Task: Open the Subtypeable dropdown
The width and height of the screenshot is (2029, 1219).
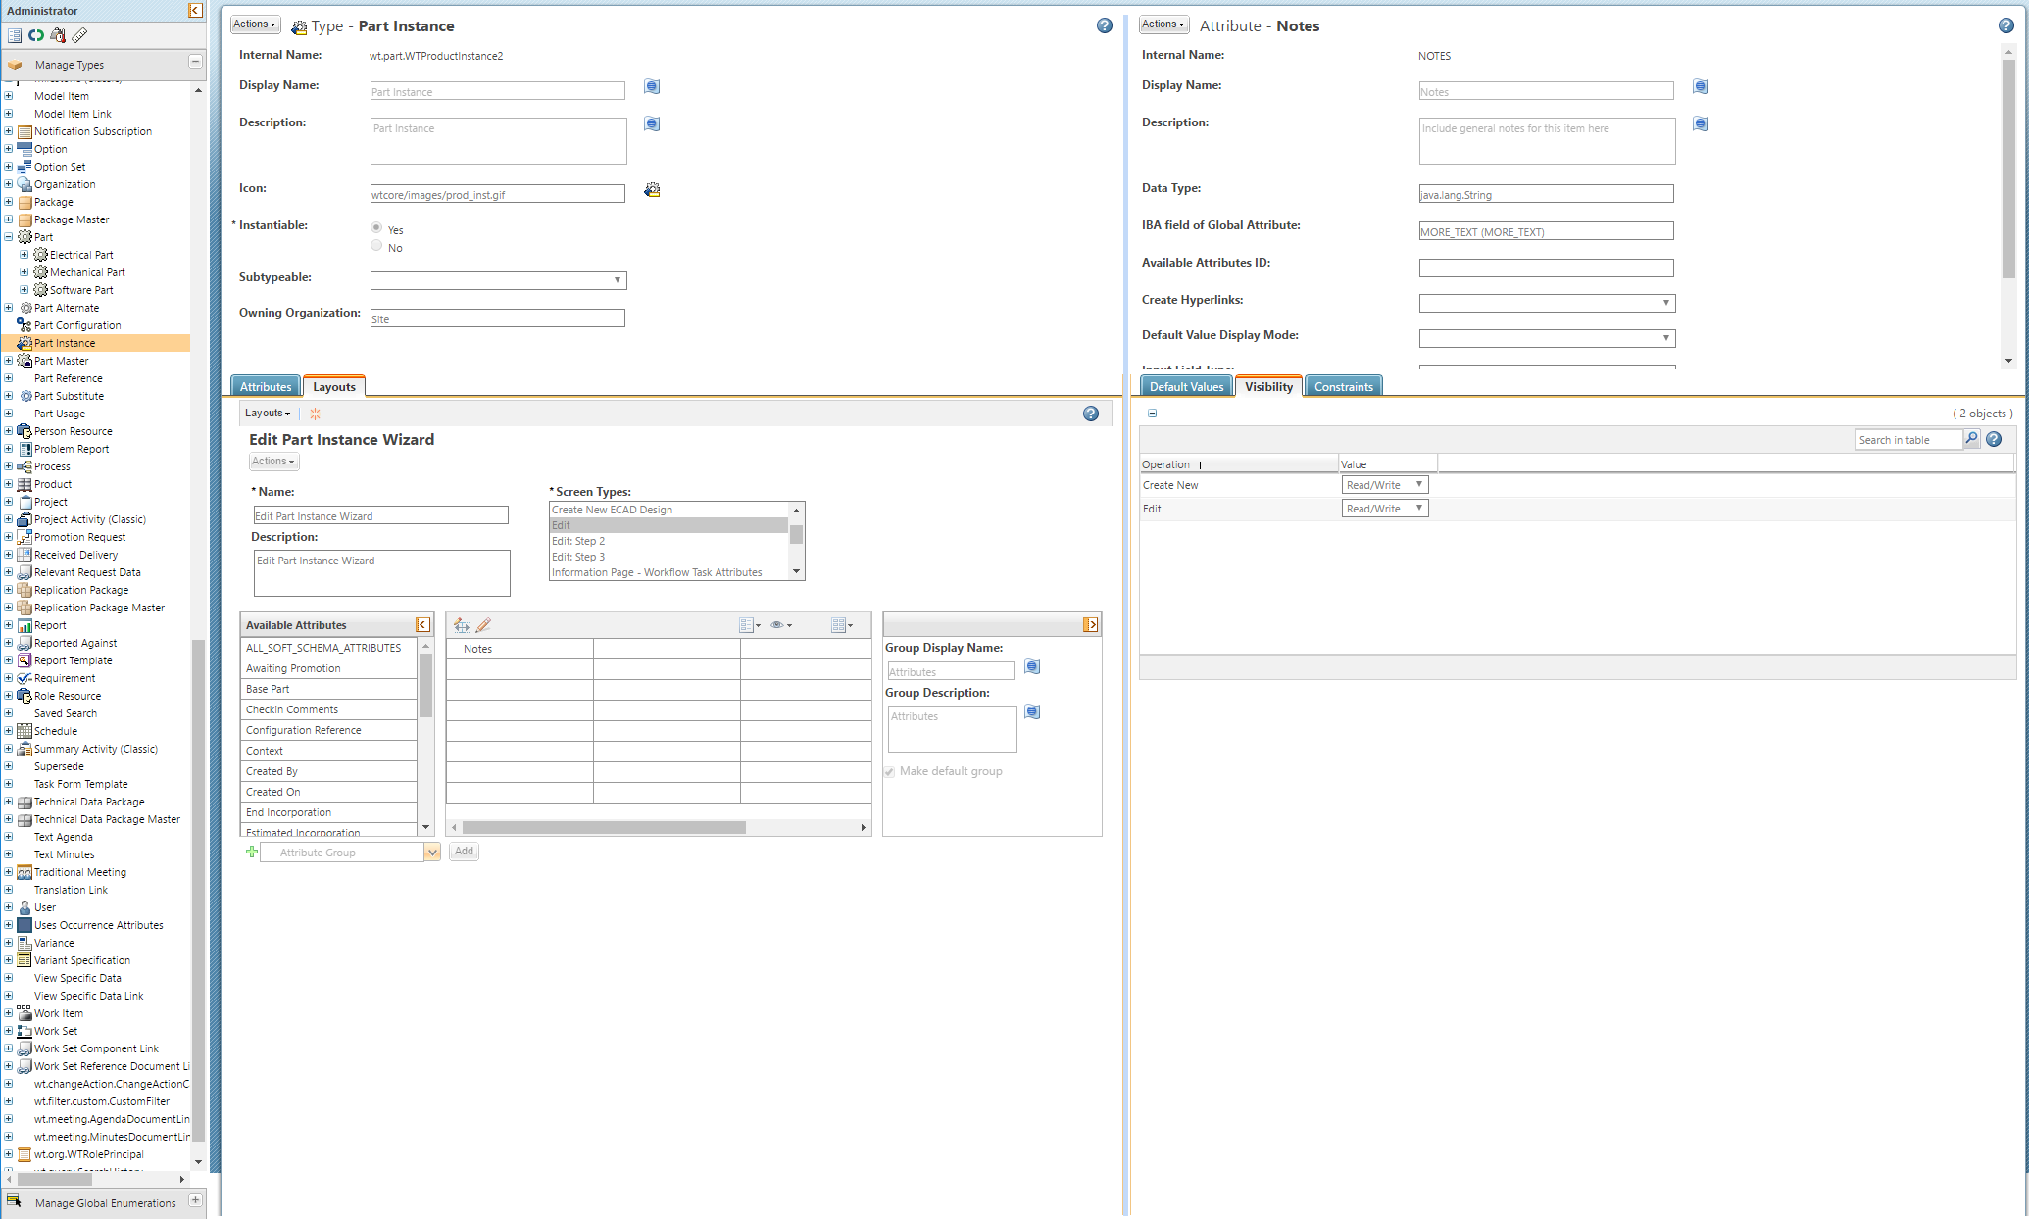Action: point(619,280)
